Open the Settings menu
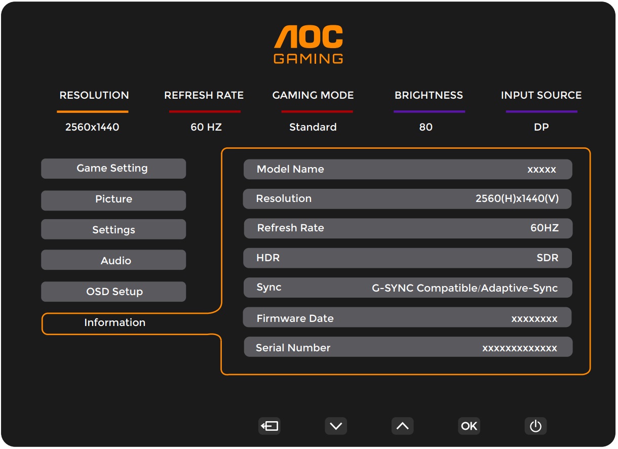Screen dimensions: 618x449 [x=113, y=230]
